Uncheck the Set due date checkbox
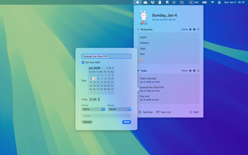Viewport: 248px width, 155px height. pos(83,62)
